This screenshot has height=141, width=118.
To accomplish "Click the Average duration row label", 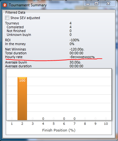I will 18,66.
